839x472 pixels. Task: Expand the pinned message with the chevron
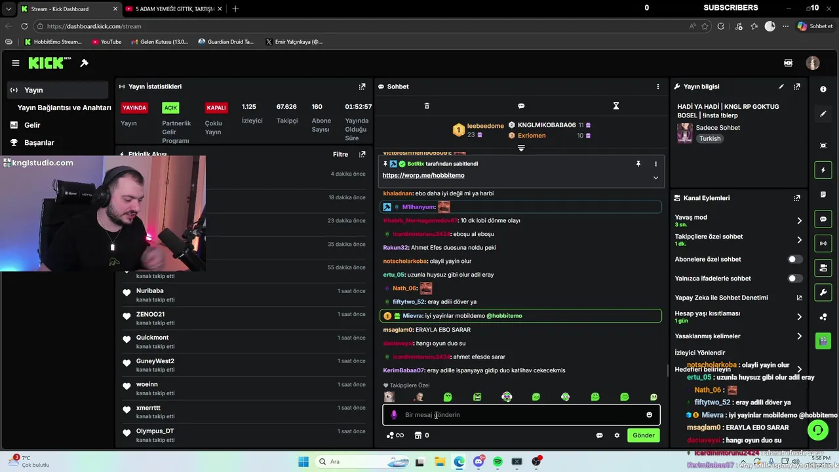coord(655,178)
